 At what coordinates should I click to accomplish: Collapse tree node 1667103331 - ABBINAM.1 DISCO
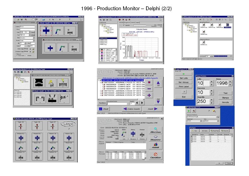100,82
